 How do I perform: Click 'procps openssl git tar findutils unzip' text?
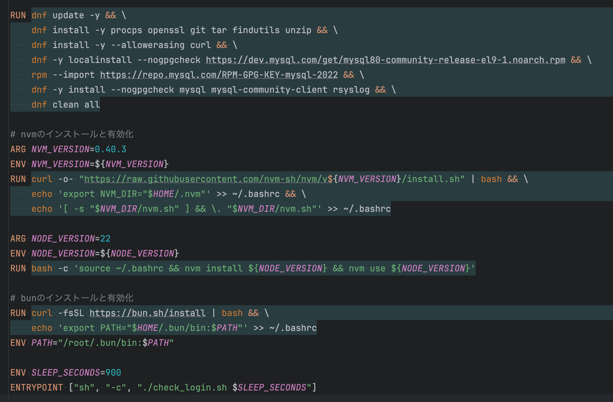coord(211,30)
